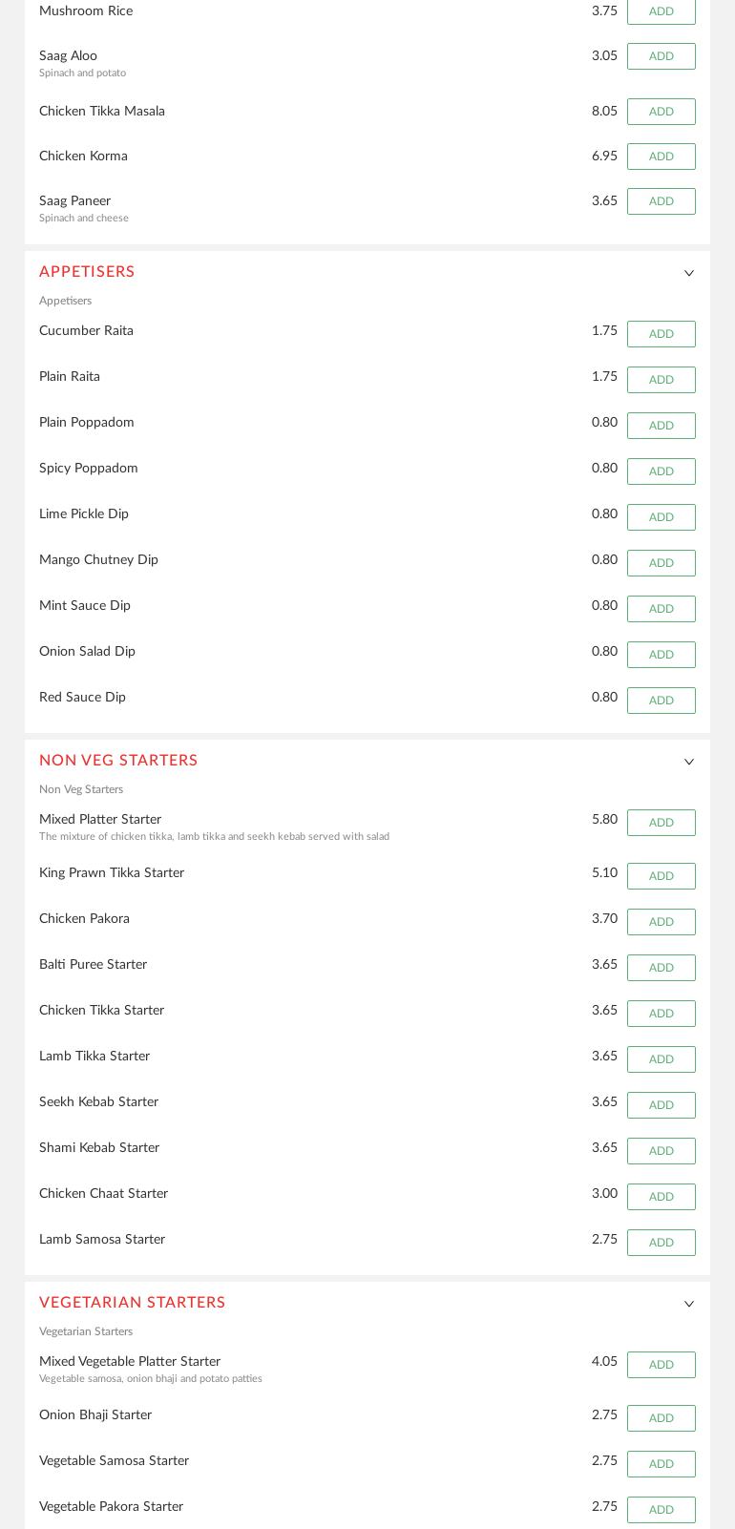This screenshot has width=735, height=1529.
Task: Add Chicken Tikka Masala to basket
Action: (x=661, y=112)
